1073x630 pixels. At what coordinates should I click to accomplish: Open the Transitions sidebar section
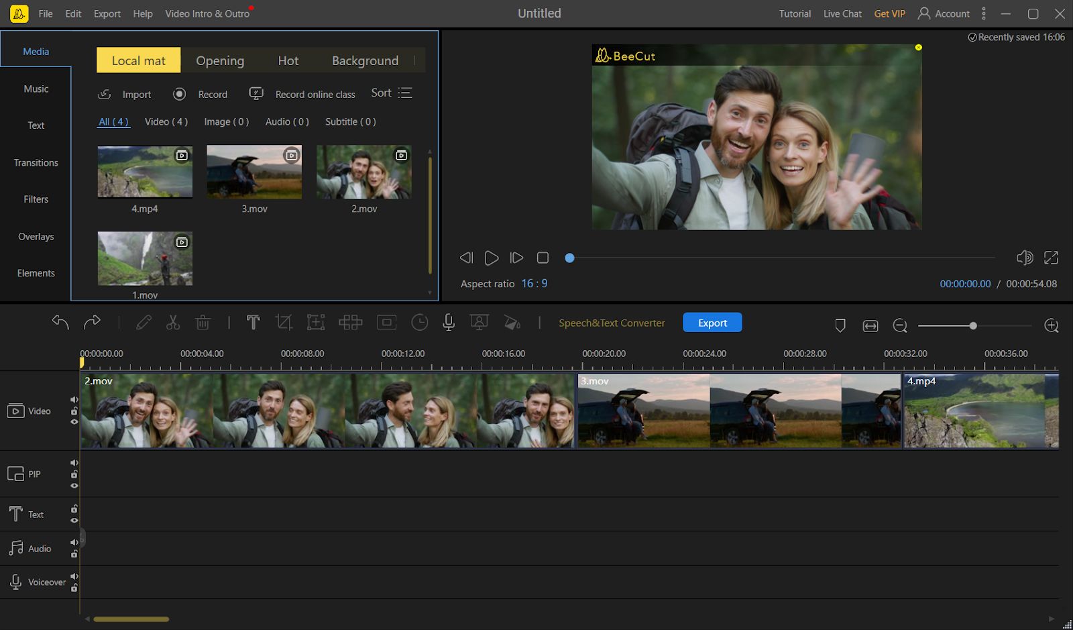[36, 162]
